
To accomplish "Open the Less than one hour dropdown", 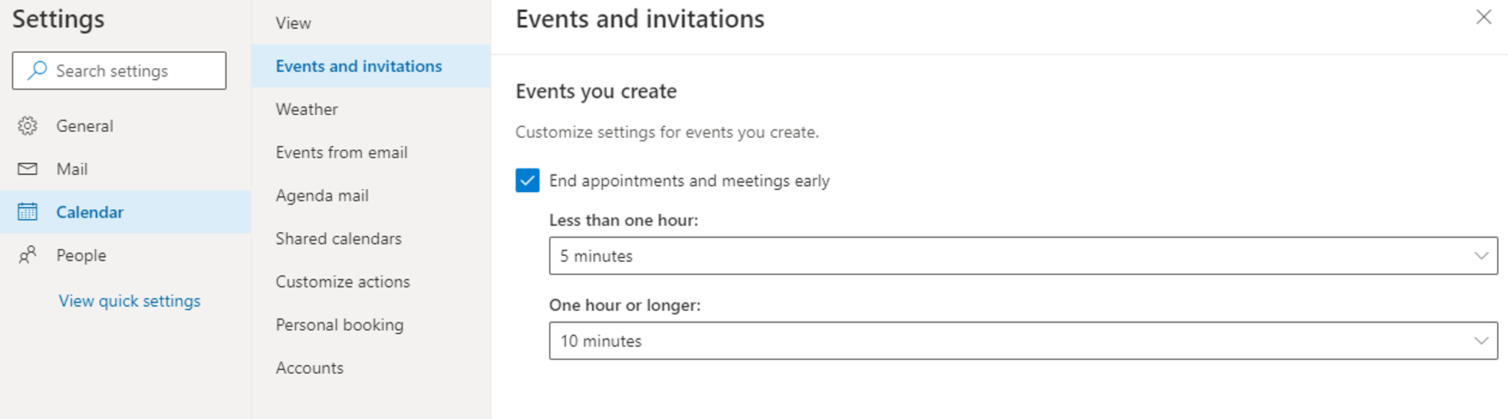I will [1022, 256].
